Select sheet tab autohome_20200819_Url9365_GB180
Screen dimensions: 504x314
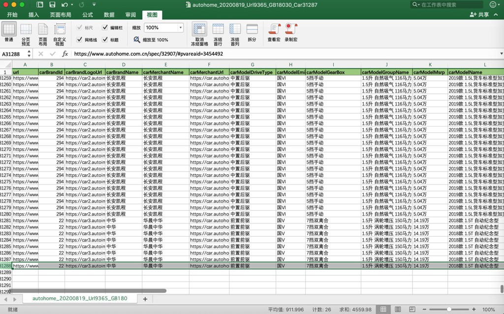[80, 299]
